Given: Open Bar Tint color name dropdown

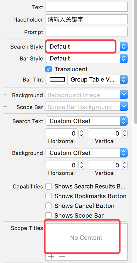Looking at the screenshot, I should click(98, 79).
